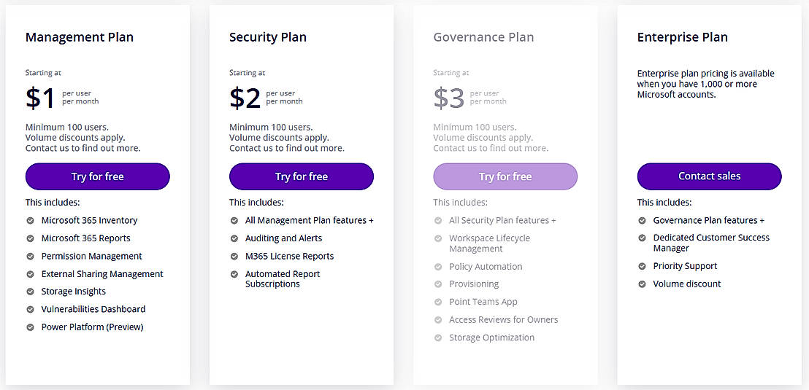Start Management Plan with Try for free
Screen dimensions: 809x390
pos(97,176)
